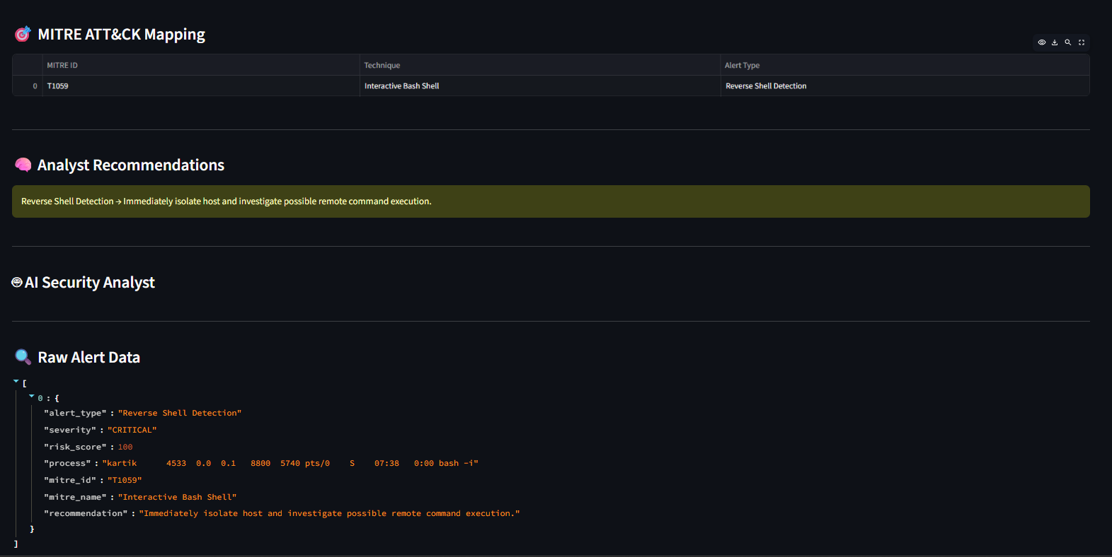
Task: Select the Interactive Bash Shell table cell
Action: [x=540, y=86]
